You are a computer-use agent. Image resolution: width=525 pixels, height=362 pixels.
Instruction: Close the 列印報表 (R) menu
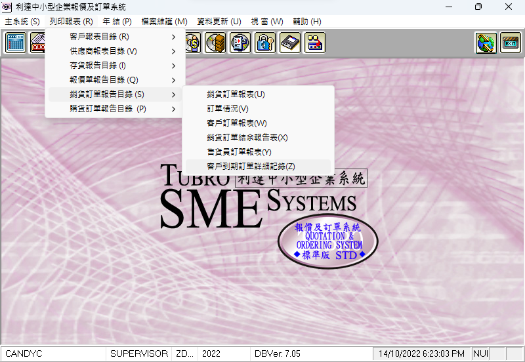(71, 22)
